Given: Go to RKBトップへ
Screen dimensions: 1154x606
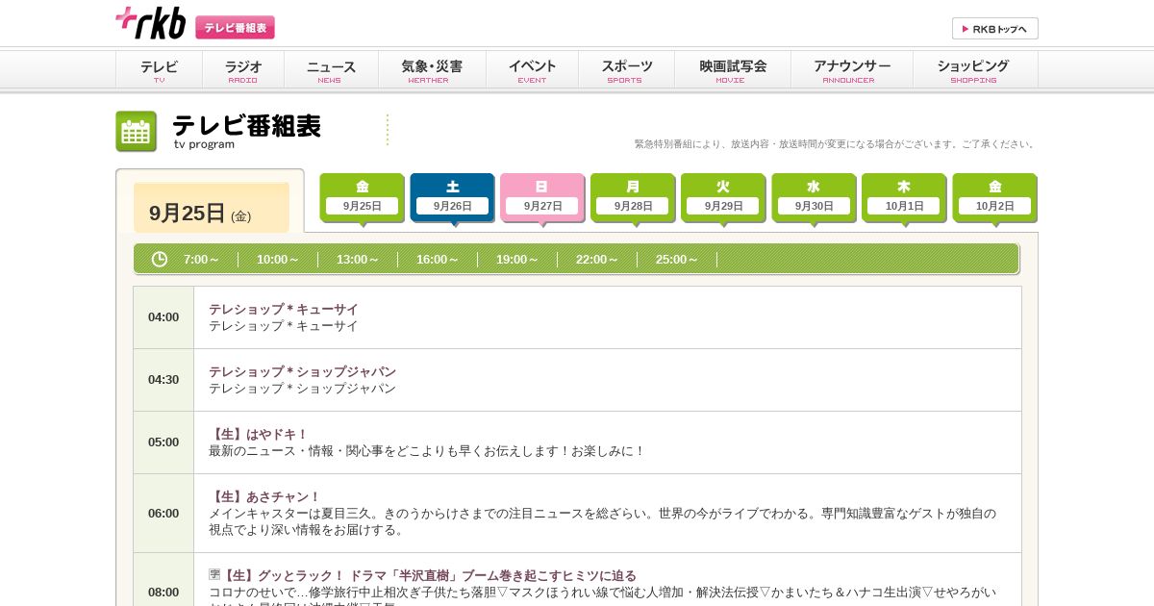Looking at the screenshot, I should click(995, 29).
